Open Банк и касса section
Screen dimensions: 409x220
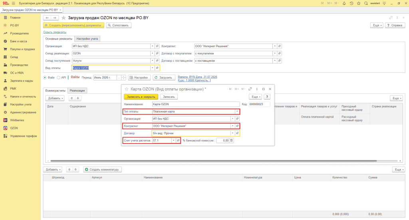18,41
